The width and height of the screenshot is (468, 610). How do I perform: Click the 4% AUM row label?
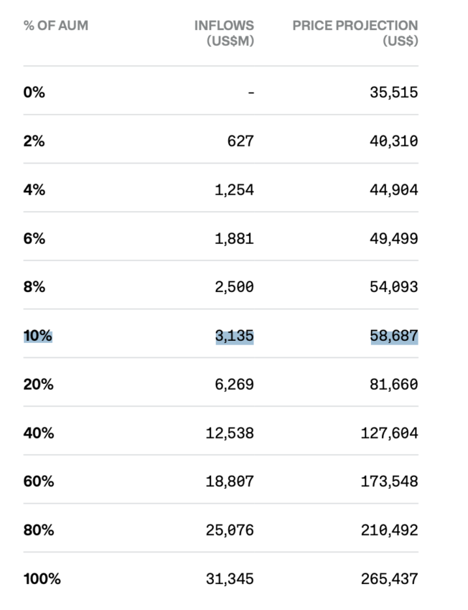click(x=34, y=190)
